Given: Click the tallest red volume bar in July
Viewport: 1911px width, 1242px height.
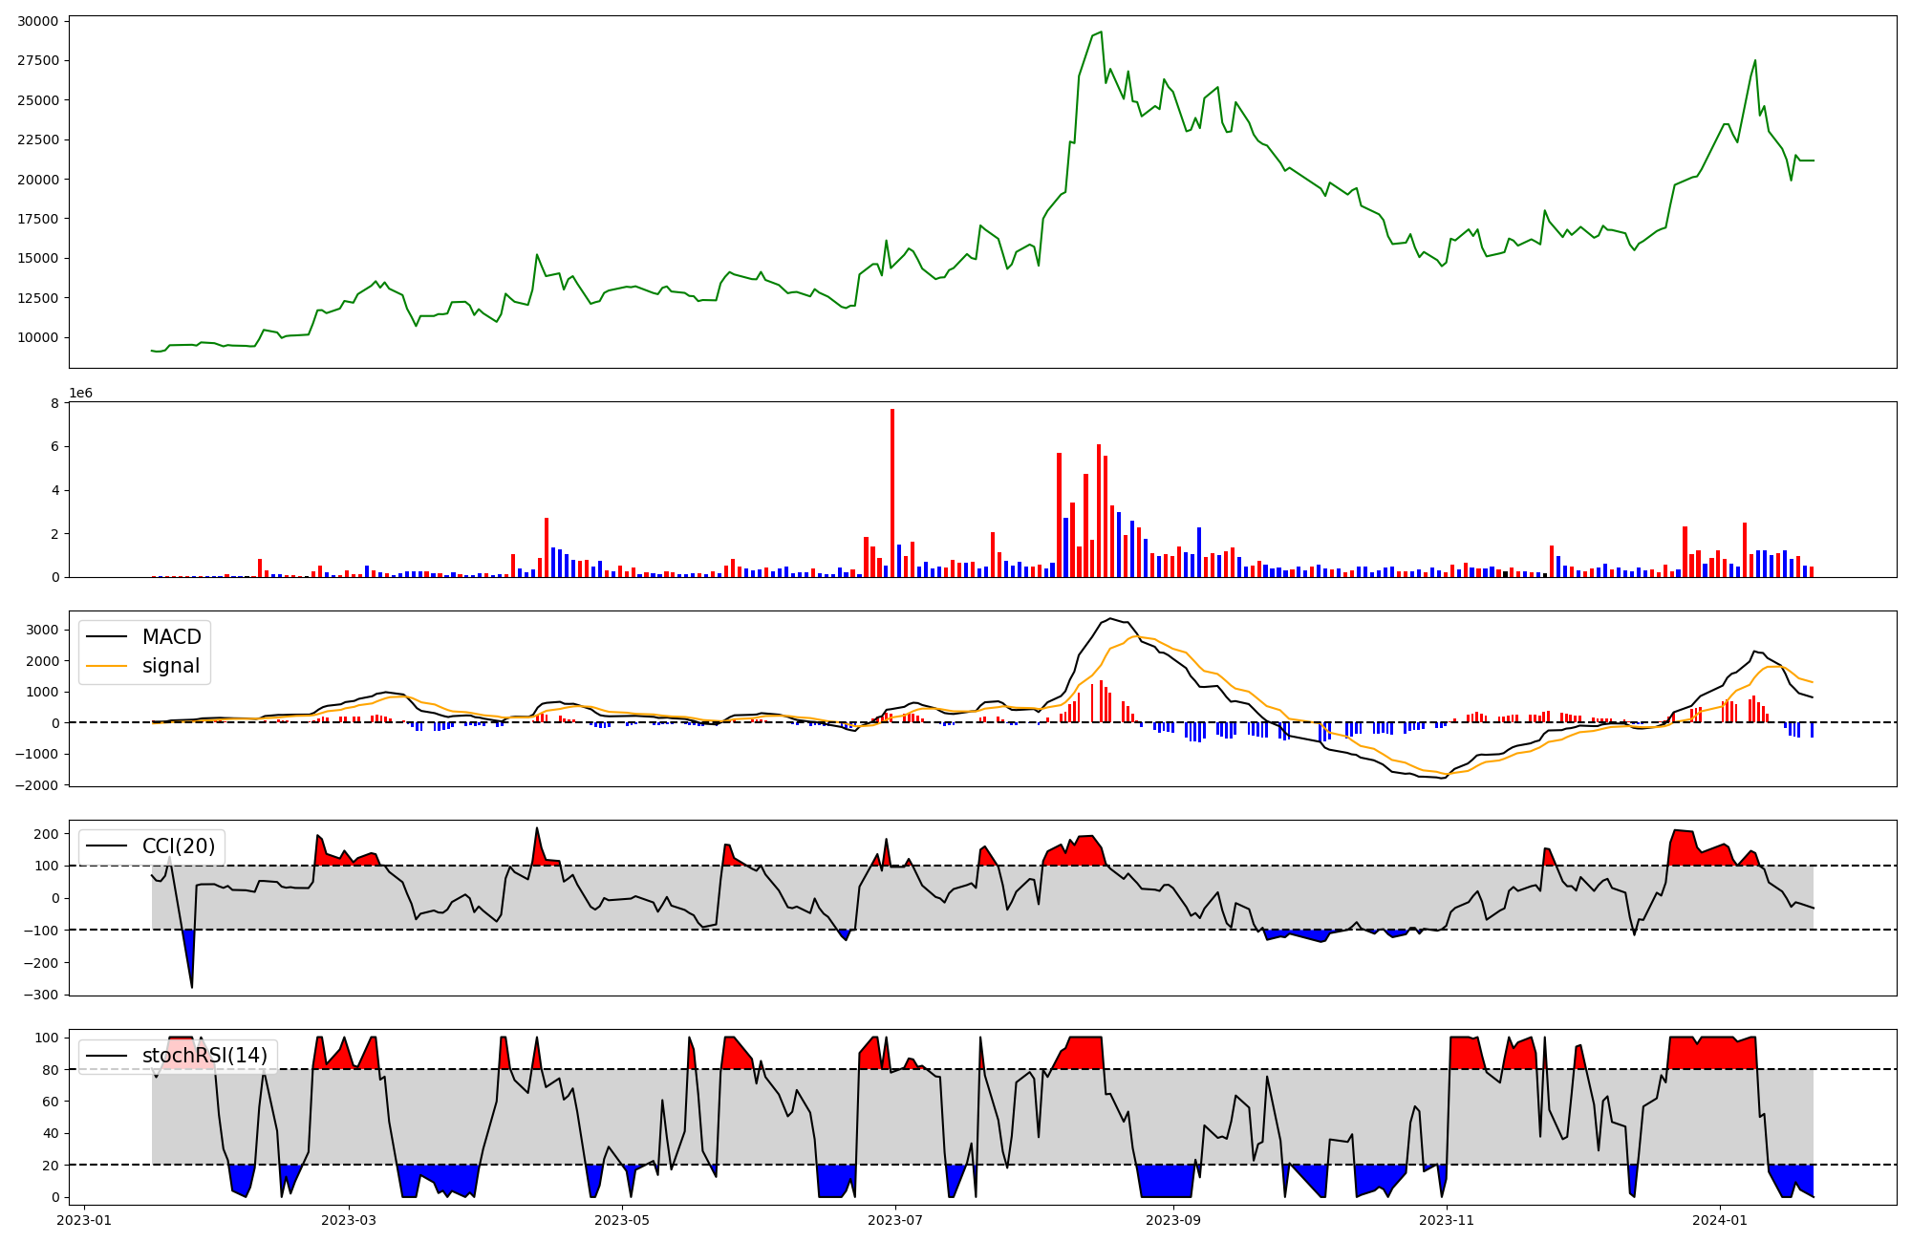Looking at the screenshot, I should [x=892, y=493].
